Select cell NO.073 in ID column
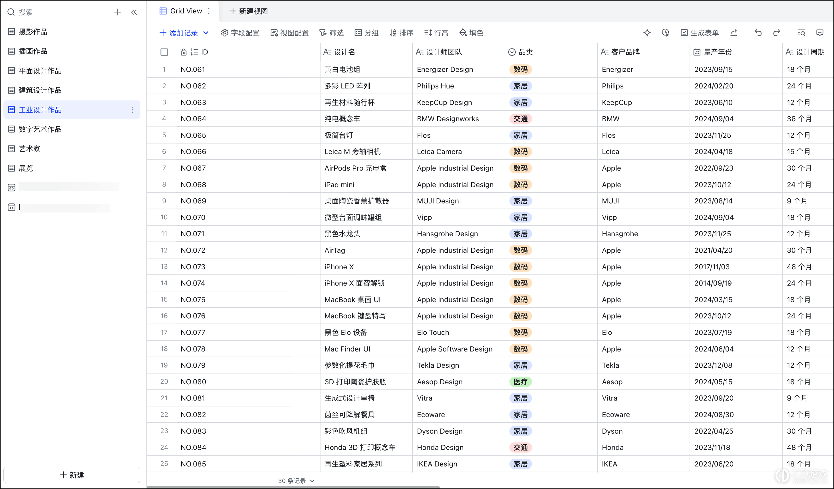 pos(248,267)
